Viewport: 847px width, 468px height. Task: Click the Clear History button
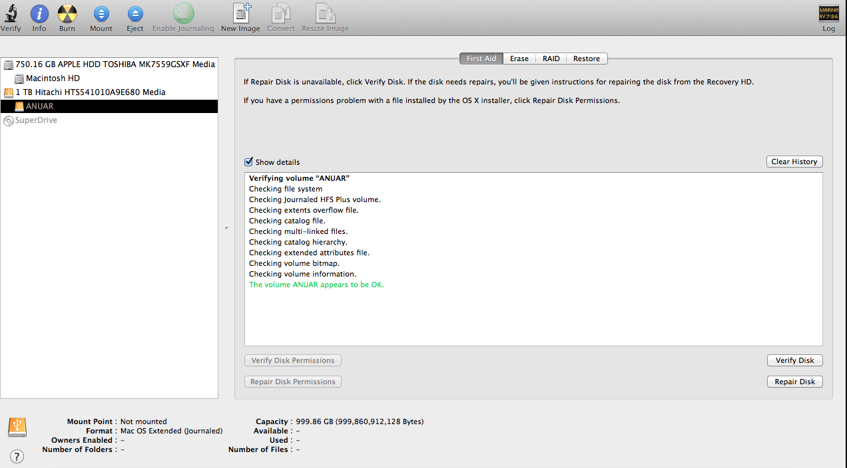pyautogui.click(x=794, y=162)
